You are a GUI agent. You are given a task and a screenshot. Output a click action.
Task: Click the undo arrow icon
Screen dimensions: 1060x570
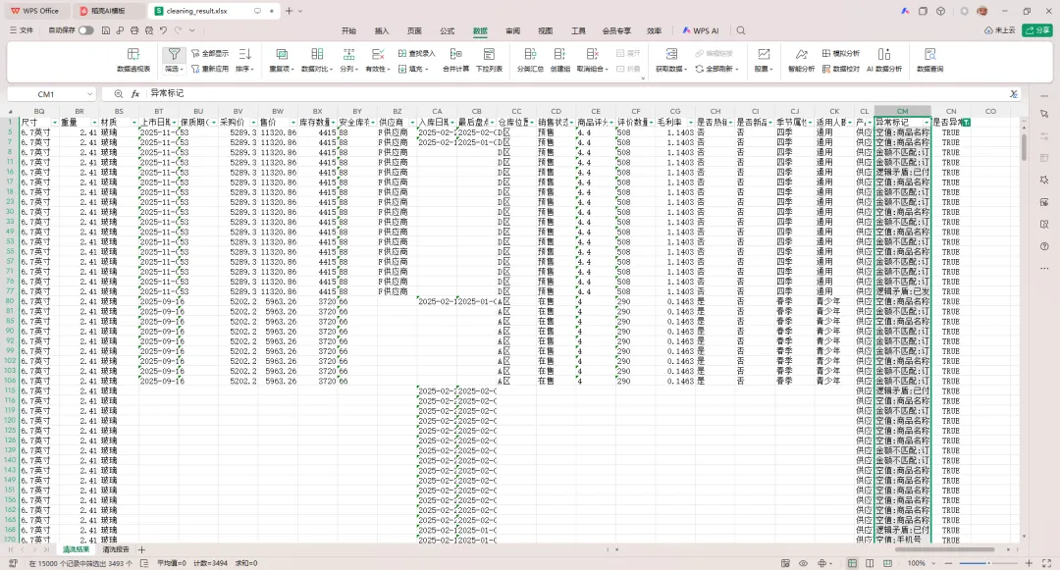point(163,30)
